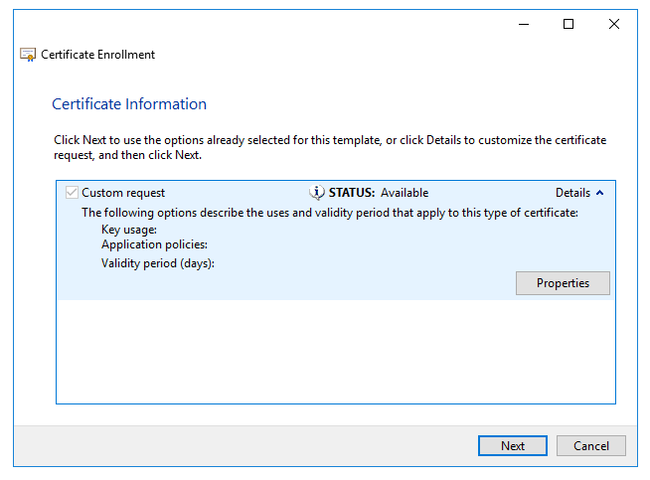Open the certificate Properties dialog
The height and width of the screenshot is (480, 650).
pyautogui.click(x=563, y=283)
